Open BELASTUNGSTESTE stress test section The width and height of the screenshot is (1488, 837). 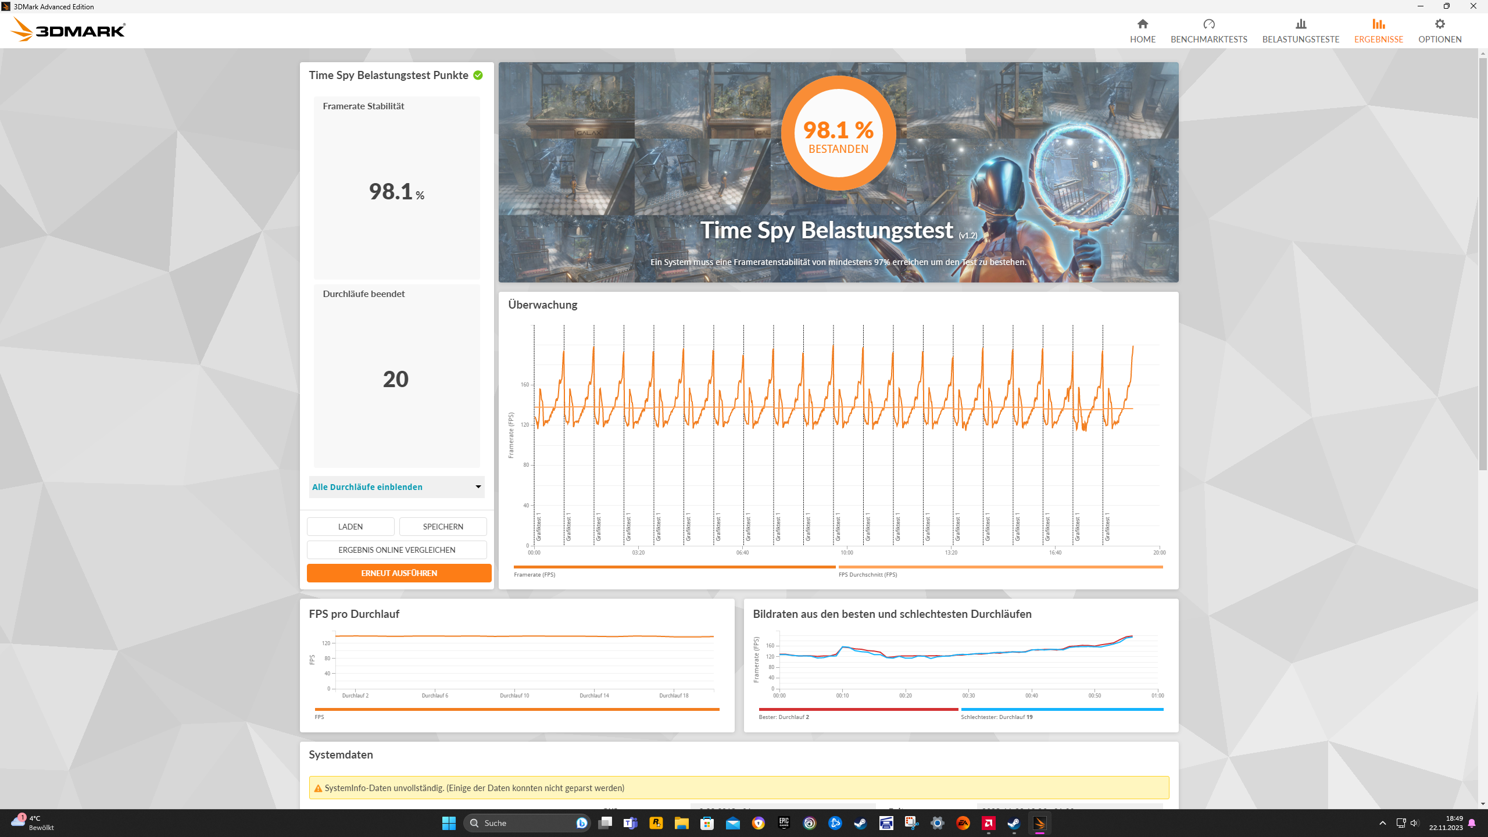pos(1300,30)
